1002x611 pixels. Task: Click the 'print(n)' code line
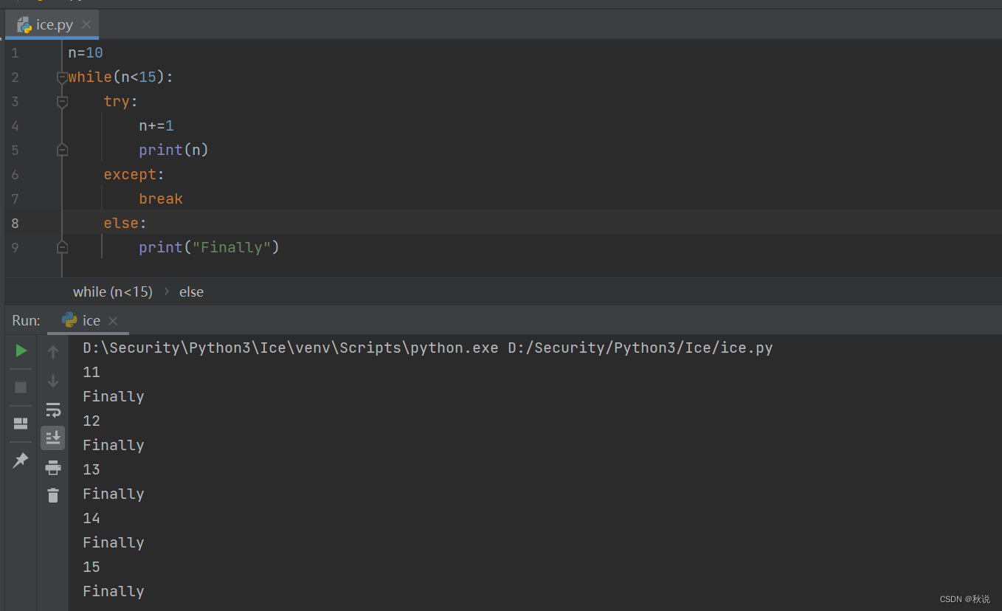point(174,150)
